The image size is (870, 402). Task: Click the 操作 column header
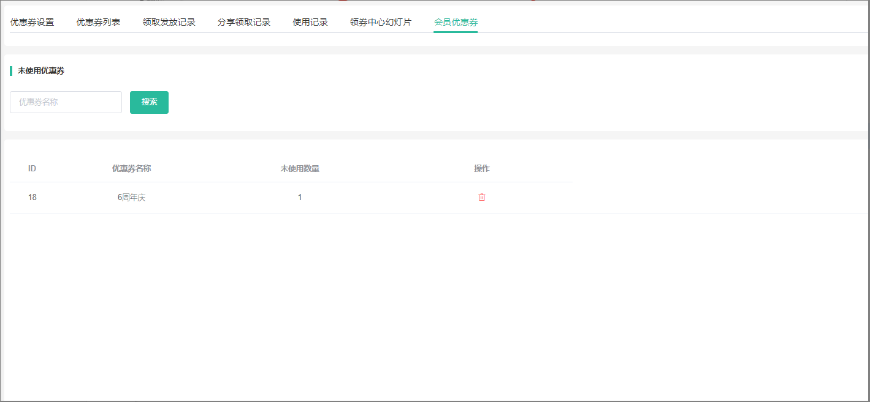click(x=481, y=168)
